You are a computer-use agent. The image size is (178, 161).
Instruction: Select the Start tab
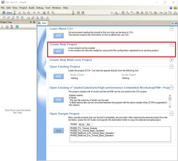tap(42, 23)
